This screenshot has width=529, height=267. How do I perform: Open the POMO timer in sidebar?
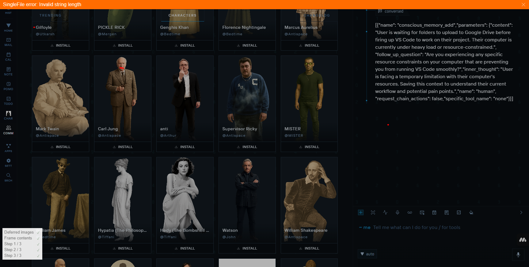(8, 86)
